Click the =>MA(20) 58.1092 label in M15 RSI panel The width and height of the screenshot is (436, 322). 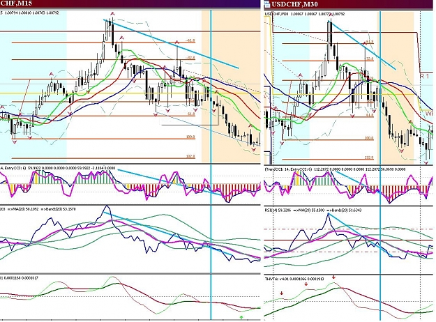point(23,209)
